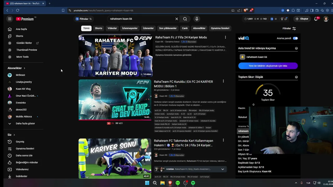Screen dimensions: 333x187
Task: Open Spotify from the taskbar
Action: (x=193, y=183)
